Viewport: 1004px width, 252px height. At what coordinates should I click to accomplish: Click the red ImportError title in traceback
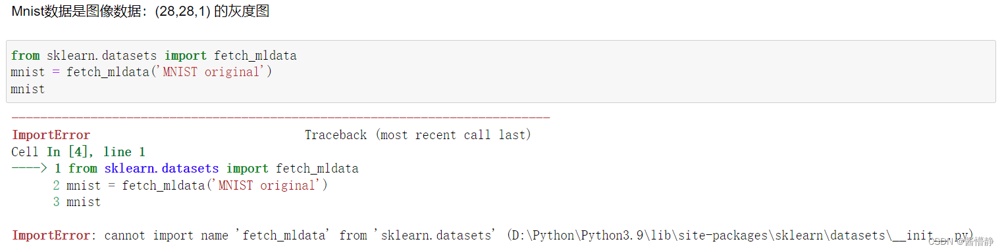coord(51,135)
